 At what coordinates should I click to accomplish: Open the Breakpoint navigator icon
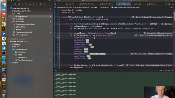point(41,4)
